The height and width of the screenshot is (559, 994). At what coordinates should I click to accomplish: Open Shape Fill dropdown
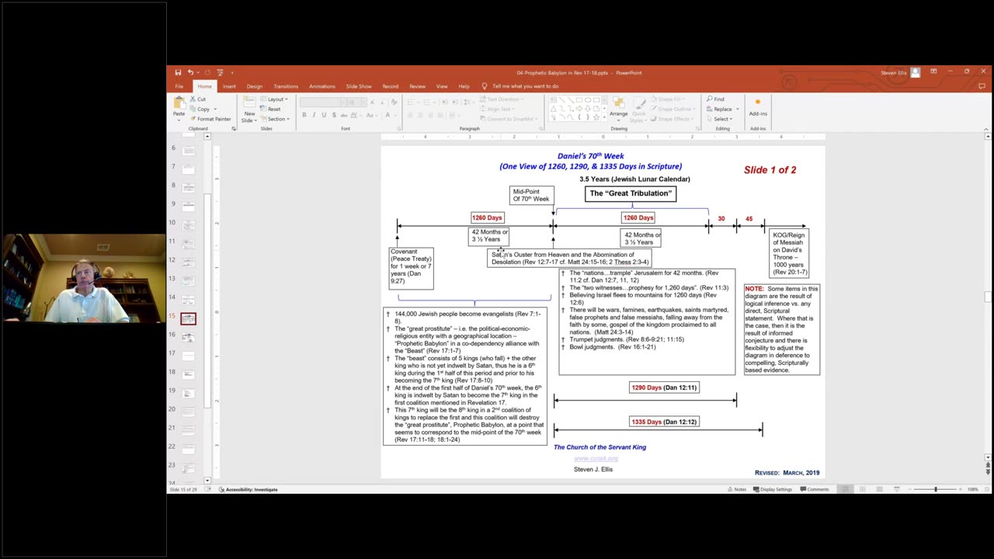coord(669,99)
